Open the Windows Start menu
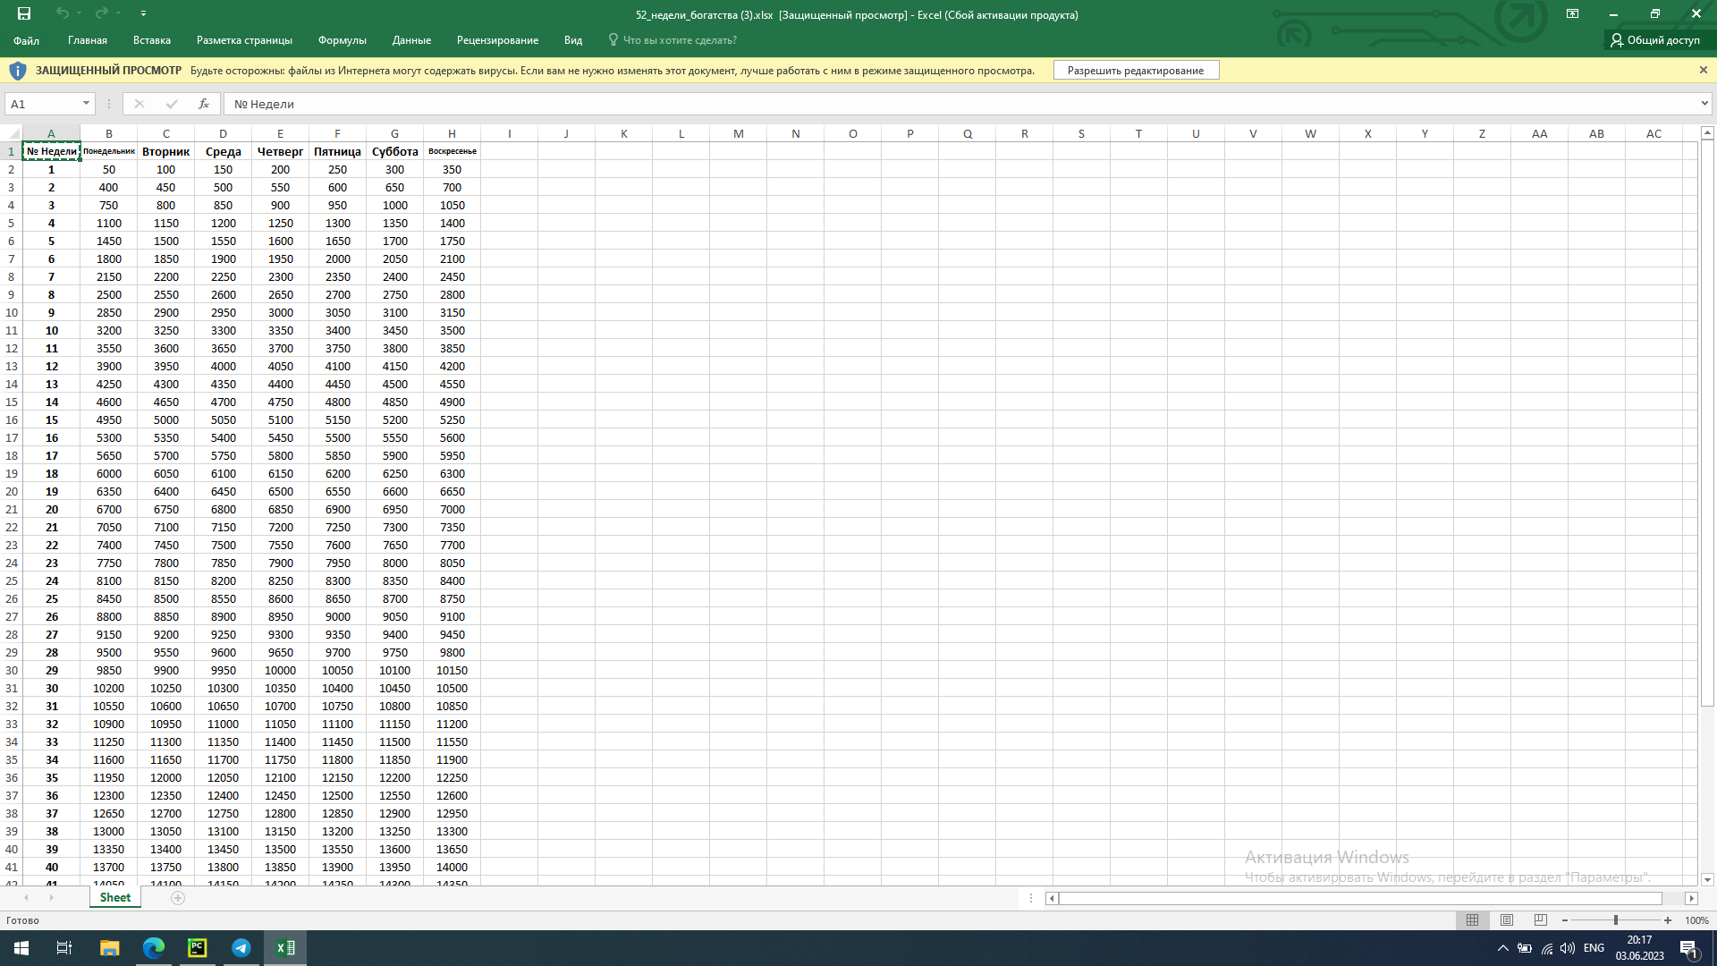This screenshot has height=966, width=1717. (x=21, y=948)
